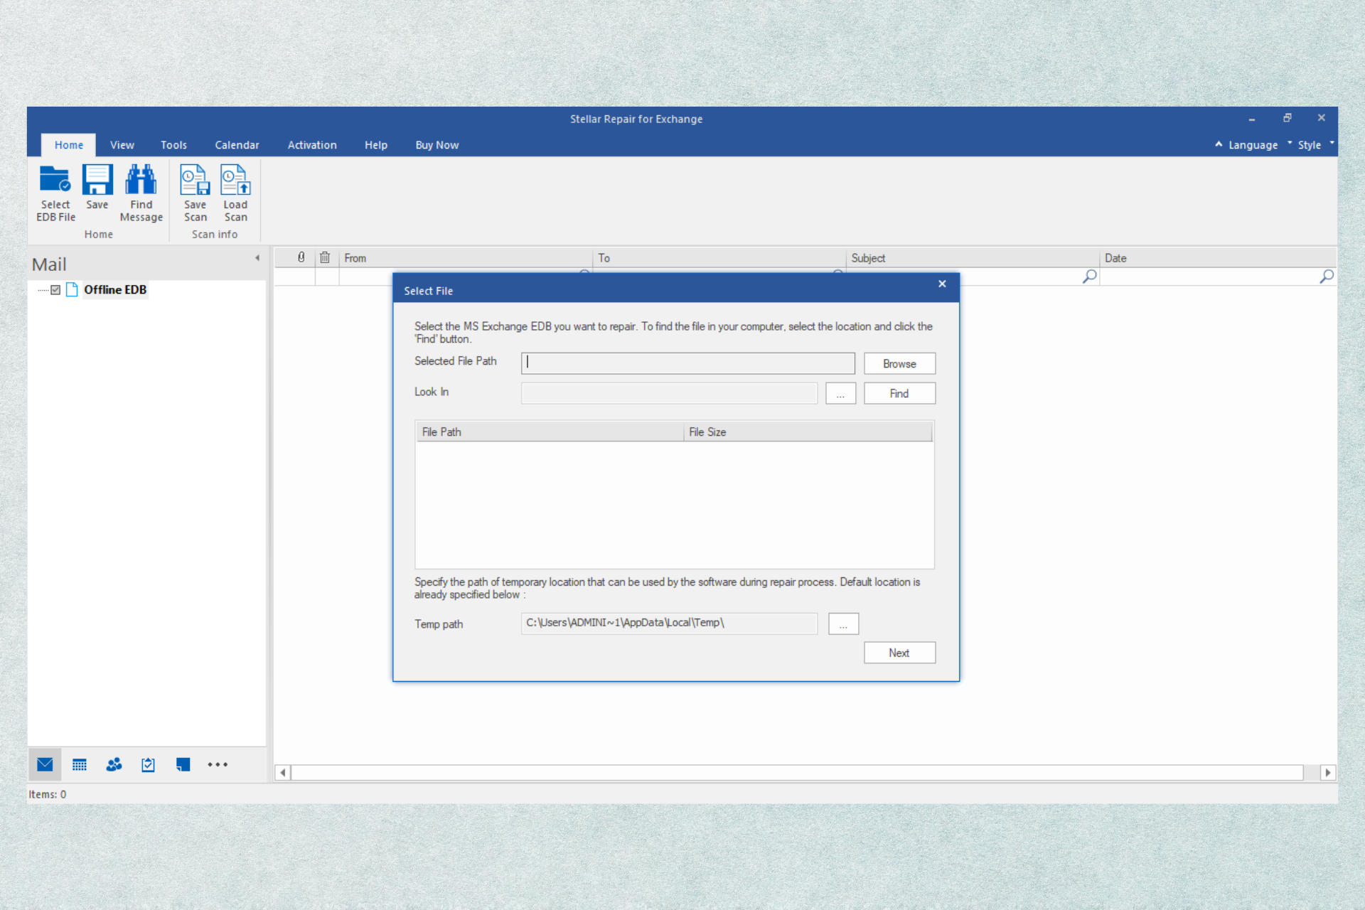Select Offline EDB tree item

115,289
